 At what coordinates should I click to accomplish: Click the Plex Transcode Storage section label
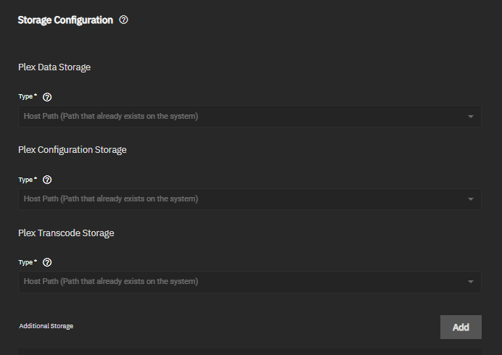pyautogui.click(x=66, y=233)
